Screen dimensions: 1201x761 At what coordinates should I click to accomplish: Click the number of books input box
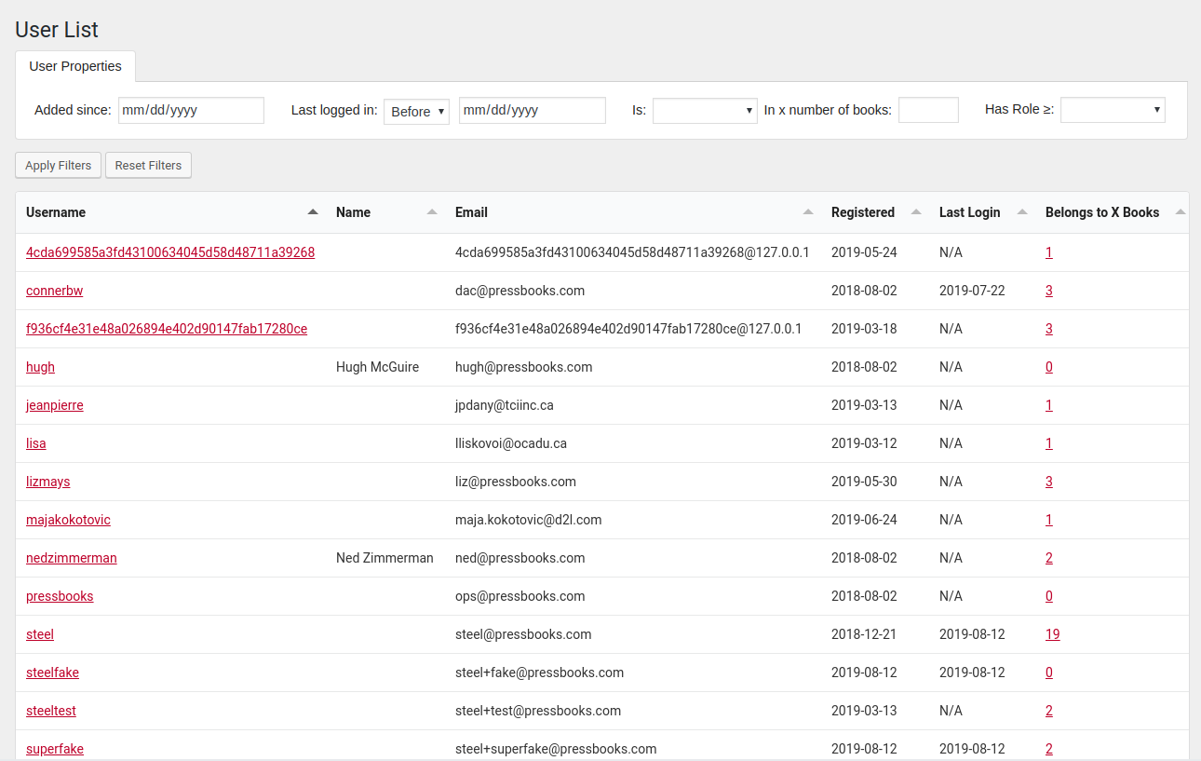[928, 110]
